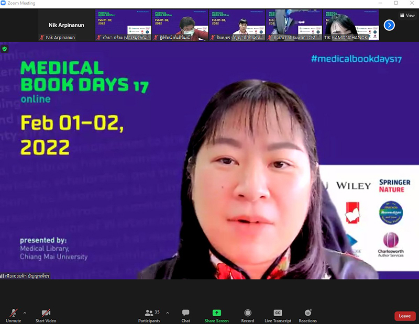Click the Surachat Suwan video thumbnail
Screen dimensions: 419x324
(x=294, y=25)
